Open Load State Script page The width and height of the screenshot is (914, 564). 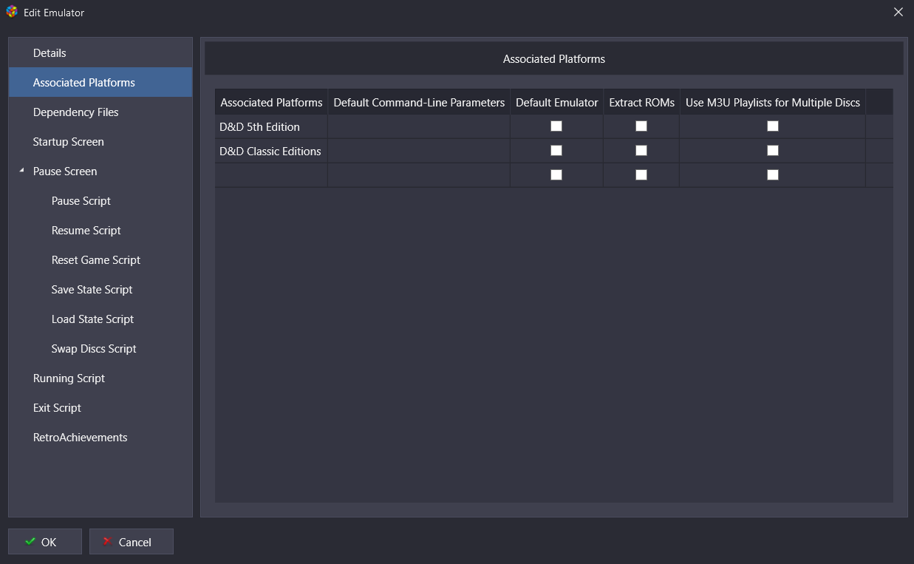click(100, 319)
